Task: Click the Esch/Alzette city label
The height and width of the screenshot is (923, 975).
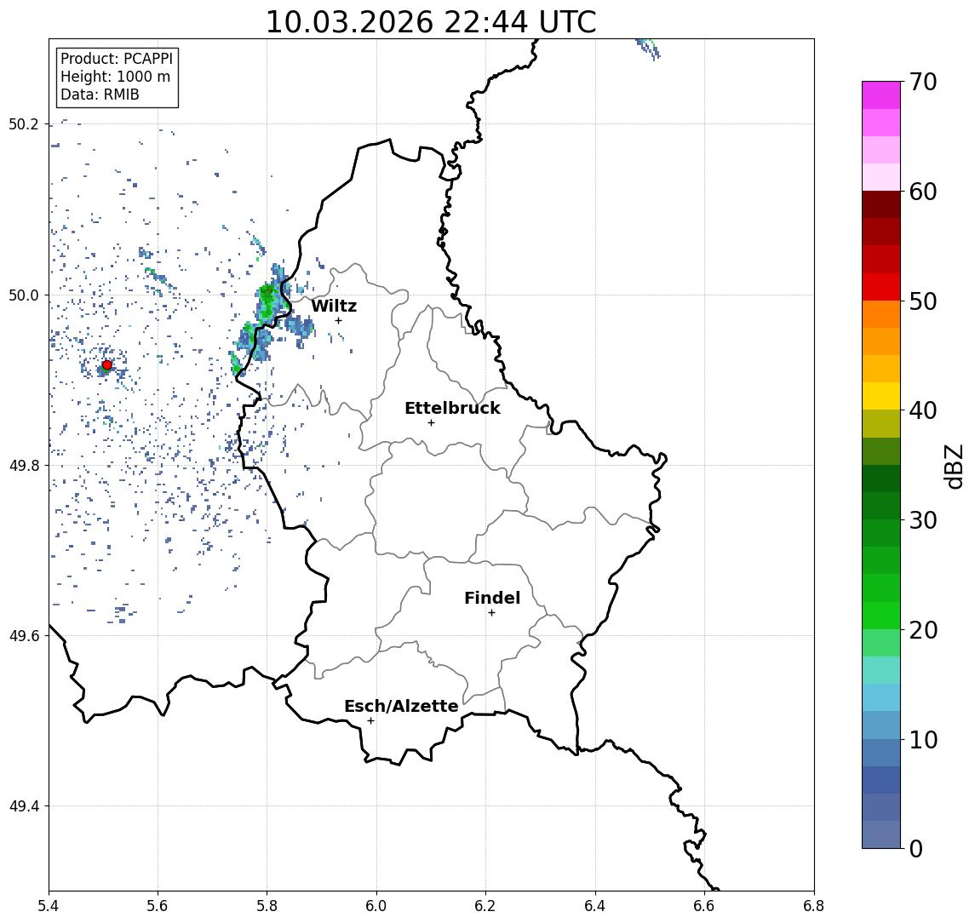Action: 401,706
